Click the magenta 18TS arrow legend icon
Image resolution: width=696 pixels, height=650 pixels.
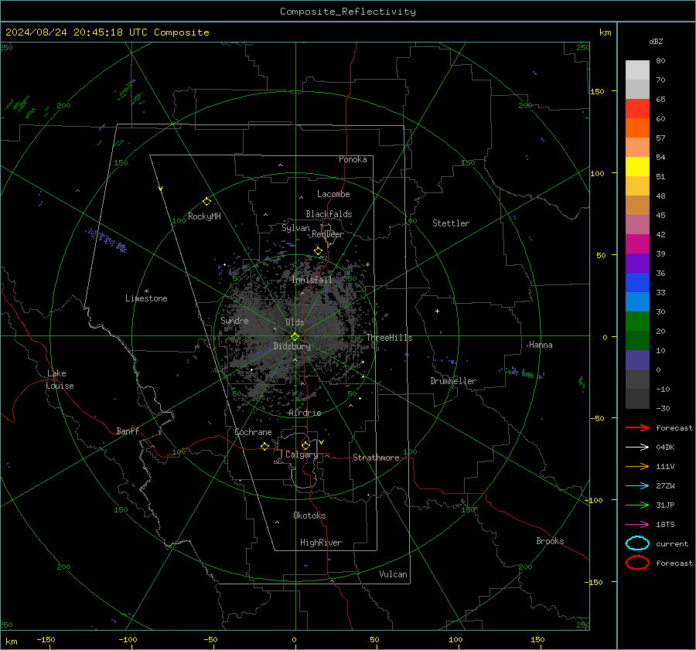click(x=637, y=525)
